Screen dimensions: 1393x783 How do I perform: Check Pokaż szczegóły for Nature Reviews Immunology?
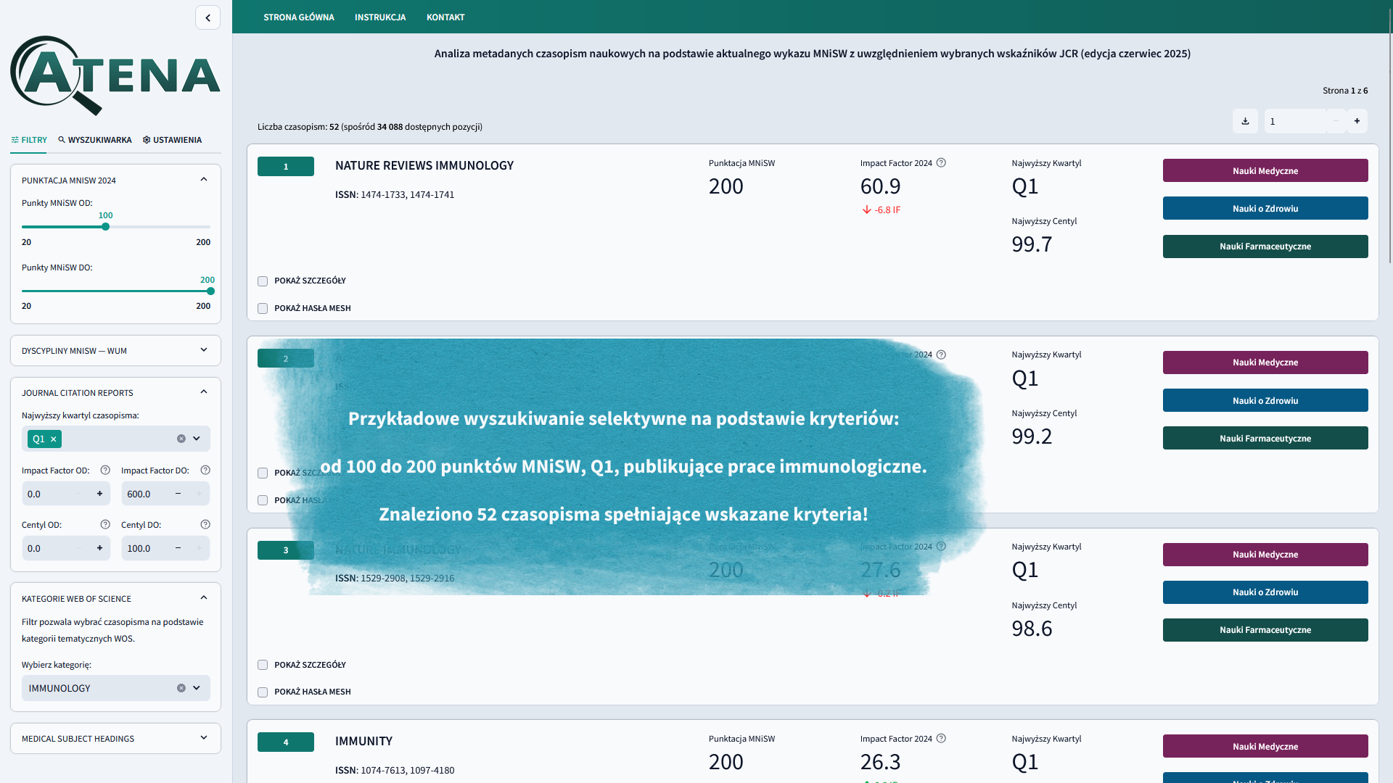pyautogui.click(x=263, y=281)
